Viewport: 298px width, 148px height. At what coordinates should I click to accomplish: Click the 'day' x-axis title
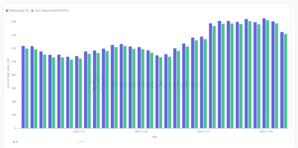(155, 137)
